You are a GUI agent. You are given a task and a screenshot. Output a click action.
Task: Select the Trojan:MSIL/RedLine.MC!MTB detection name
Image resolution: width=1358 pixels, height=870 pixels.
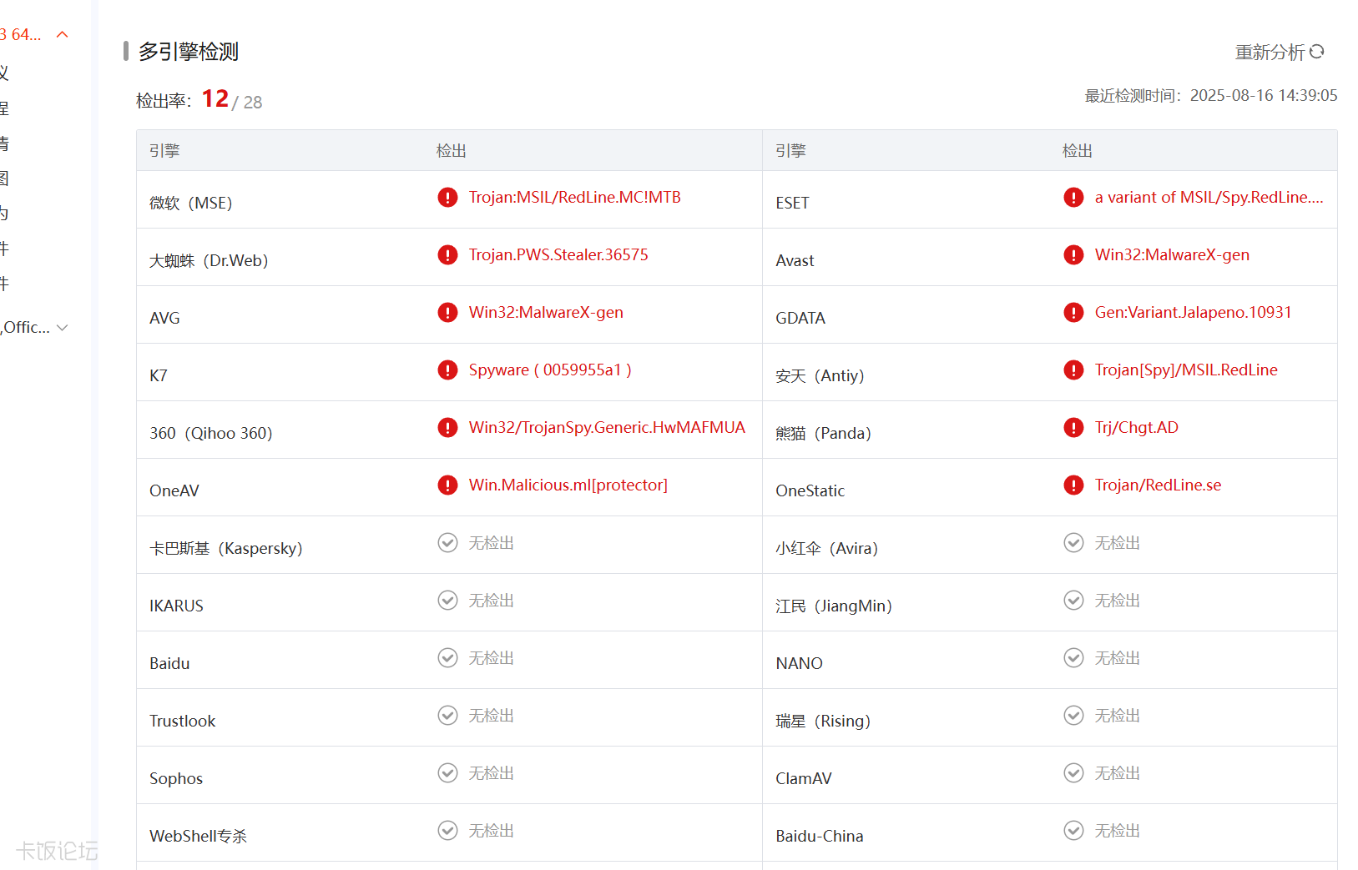point(574,198)
